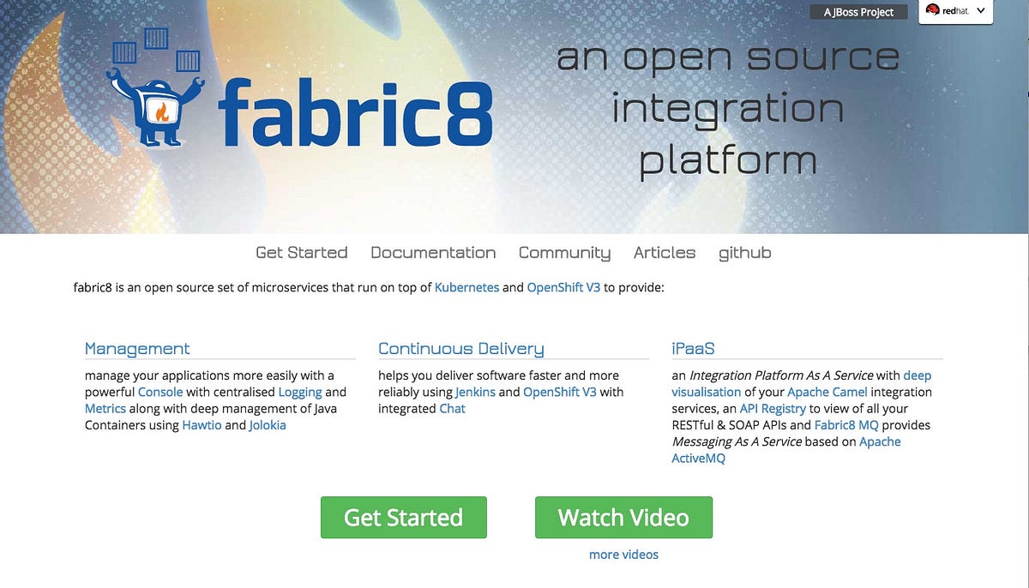Expand the Red Hat dropdown chevron
The image size is (1029, 588).
point(981,11)
